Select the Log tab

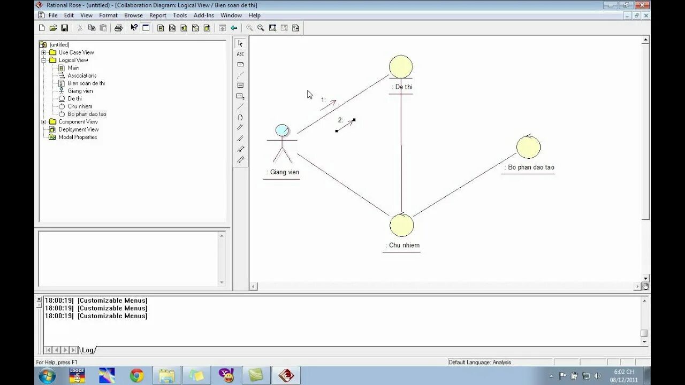point(88,350)
